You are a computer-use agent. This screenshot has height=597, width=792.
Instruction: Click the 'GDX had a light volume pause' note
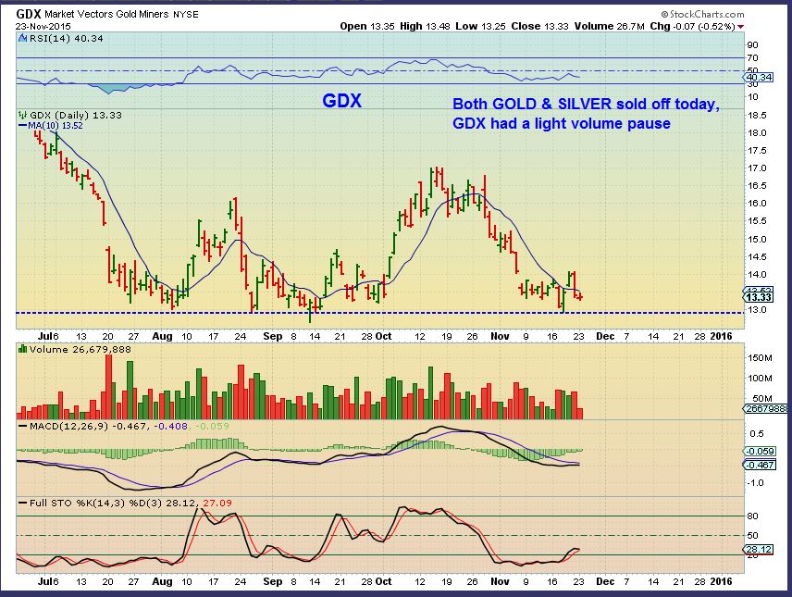(562, 123)
